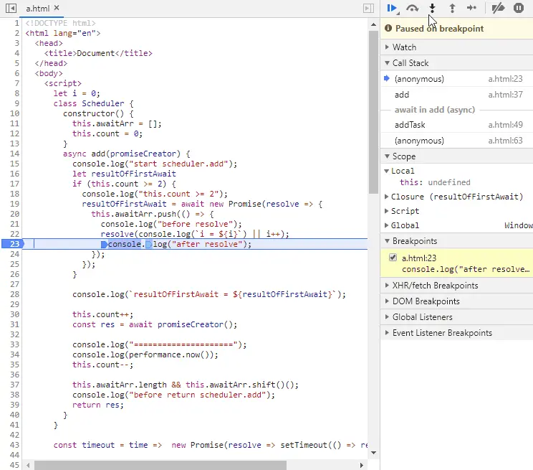This screenshot has width=533, height=470.
Task: Toggle pause on exceptions
Action: (519, 8)
